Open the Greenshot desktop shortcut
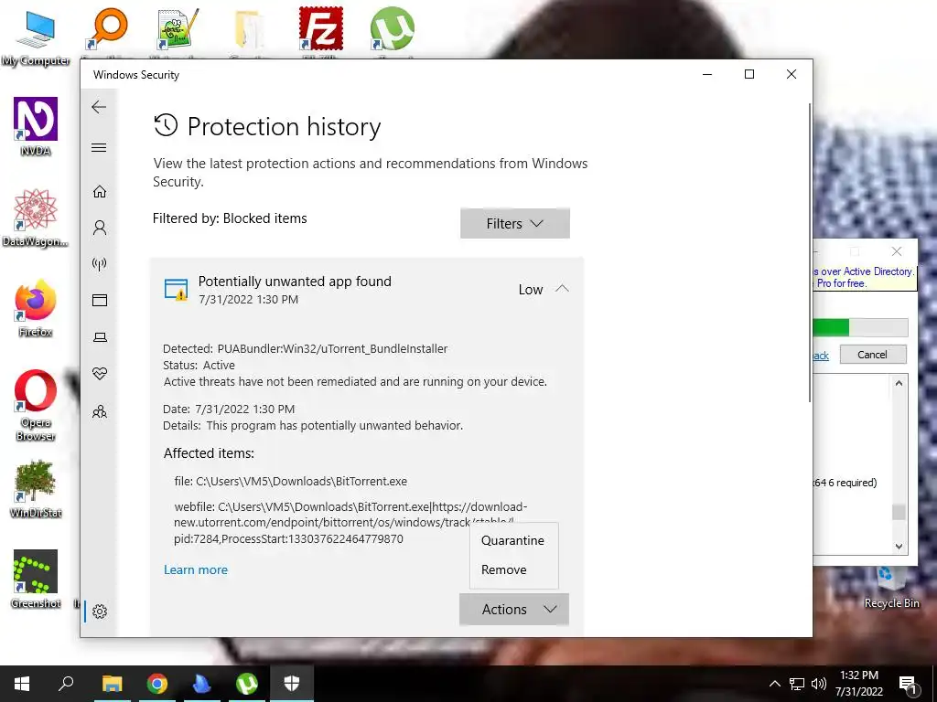This screenshot has height=702, width=937. point(36,580)
